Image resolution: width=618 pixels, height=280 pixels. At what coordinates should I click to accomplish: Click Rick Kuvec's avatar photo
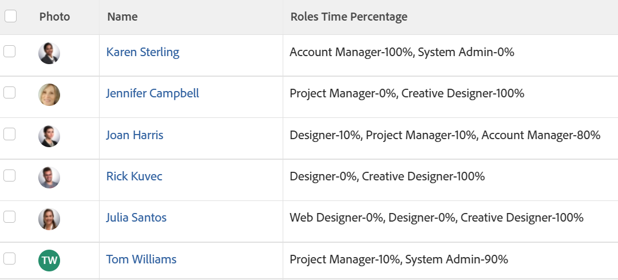[49, 178]
